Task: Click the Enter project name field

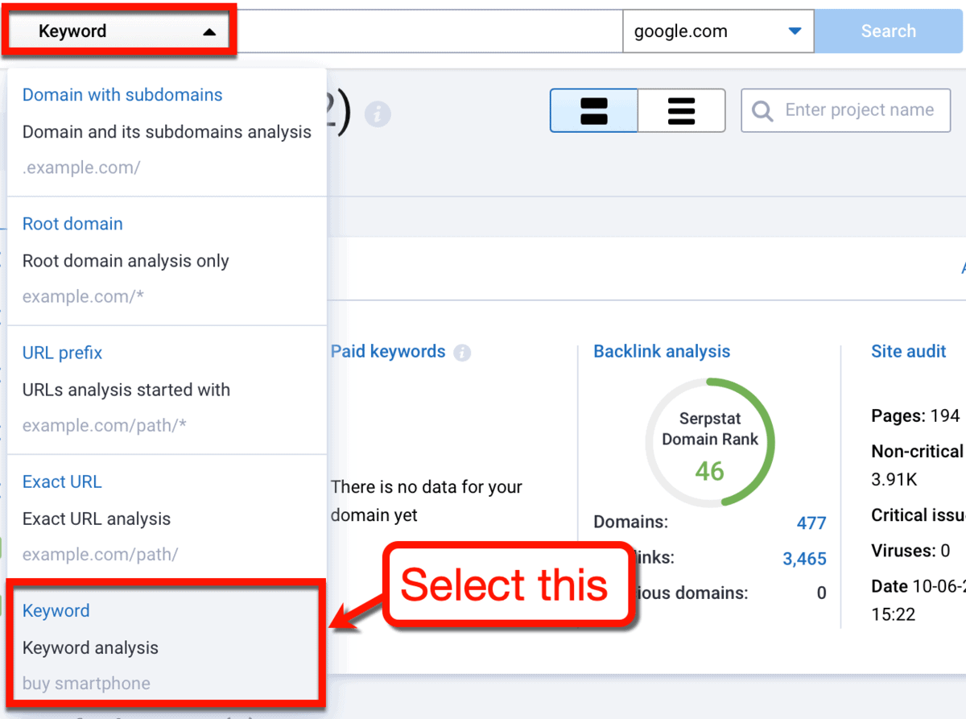Action: click(x=845, y=110)
